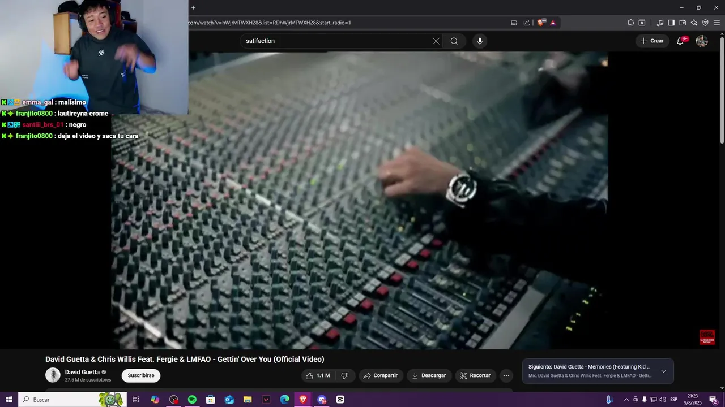Open Microsoft Edge from the taskbar
The height and width of the screenshot is (407, 725).
284,399
